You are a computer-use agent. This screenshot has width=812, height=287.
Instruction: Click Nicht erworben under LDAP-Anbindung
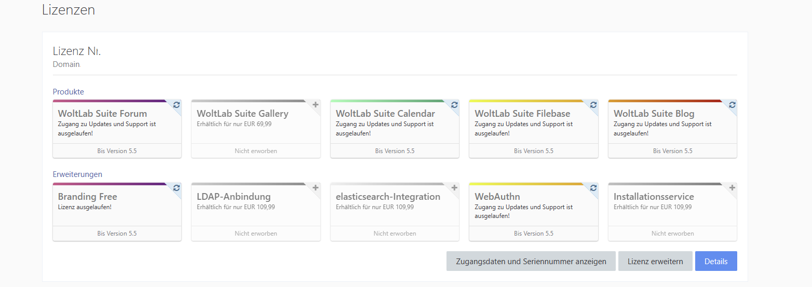click(x=255, y=234)
